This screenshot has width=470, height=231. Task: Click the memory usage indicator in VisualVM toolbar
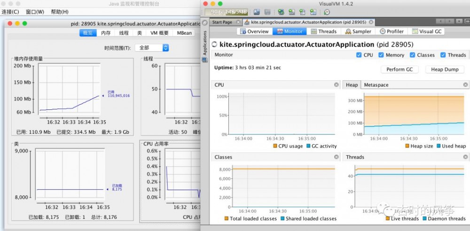[x=227, y=12]
